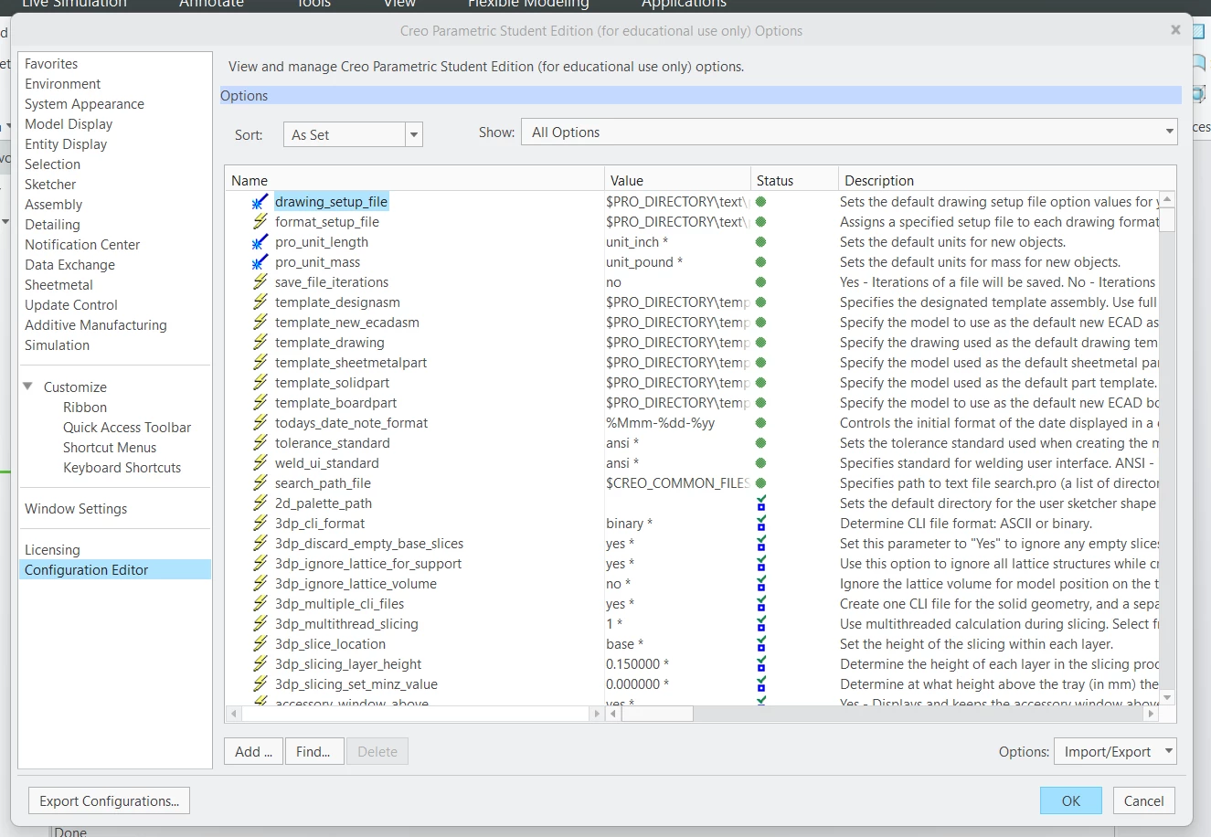The height and width of the screenshot is (837, 1211).
Task: Click the lightning icon beside tolerance_standard
Action: point(260,443)
